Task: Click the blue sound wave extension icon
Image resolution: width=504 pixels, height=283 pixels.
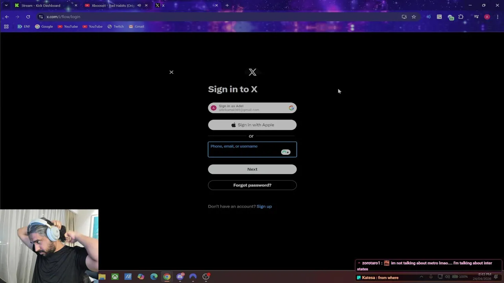Action: click(428, 17)
